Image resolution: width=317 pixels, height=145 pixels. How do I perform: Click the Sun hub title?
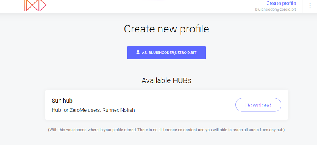coord(62,101)
